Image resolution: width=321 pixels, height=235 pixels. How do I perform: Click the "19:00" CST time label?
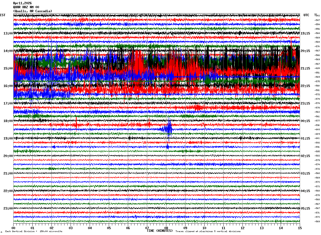point(8,138)
